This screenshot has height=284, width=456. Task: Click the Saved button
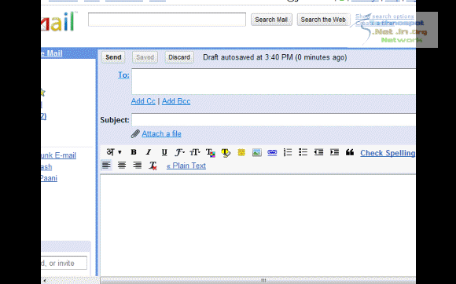[x=145, y=57]
